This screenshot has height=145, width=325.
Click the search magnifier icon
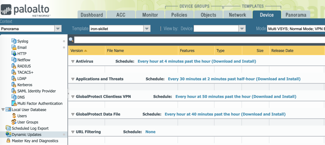tap(71, 40)
